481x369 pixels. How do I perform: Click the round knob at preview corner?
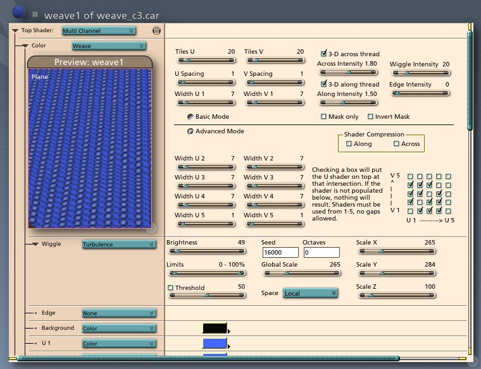pos(151,228)
